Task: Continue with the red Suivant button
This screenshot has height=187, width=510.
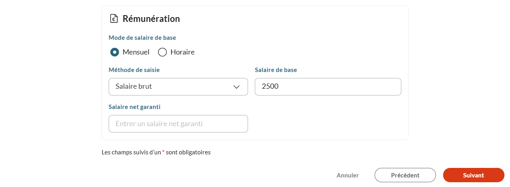Action: (474, 175)
